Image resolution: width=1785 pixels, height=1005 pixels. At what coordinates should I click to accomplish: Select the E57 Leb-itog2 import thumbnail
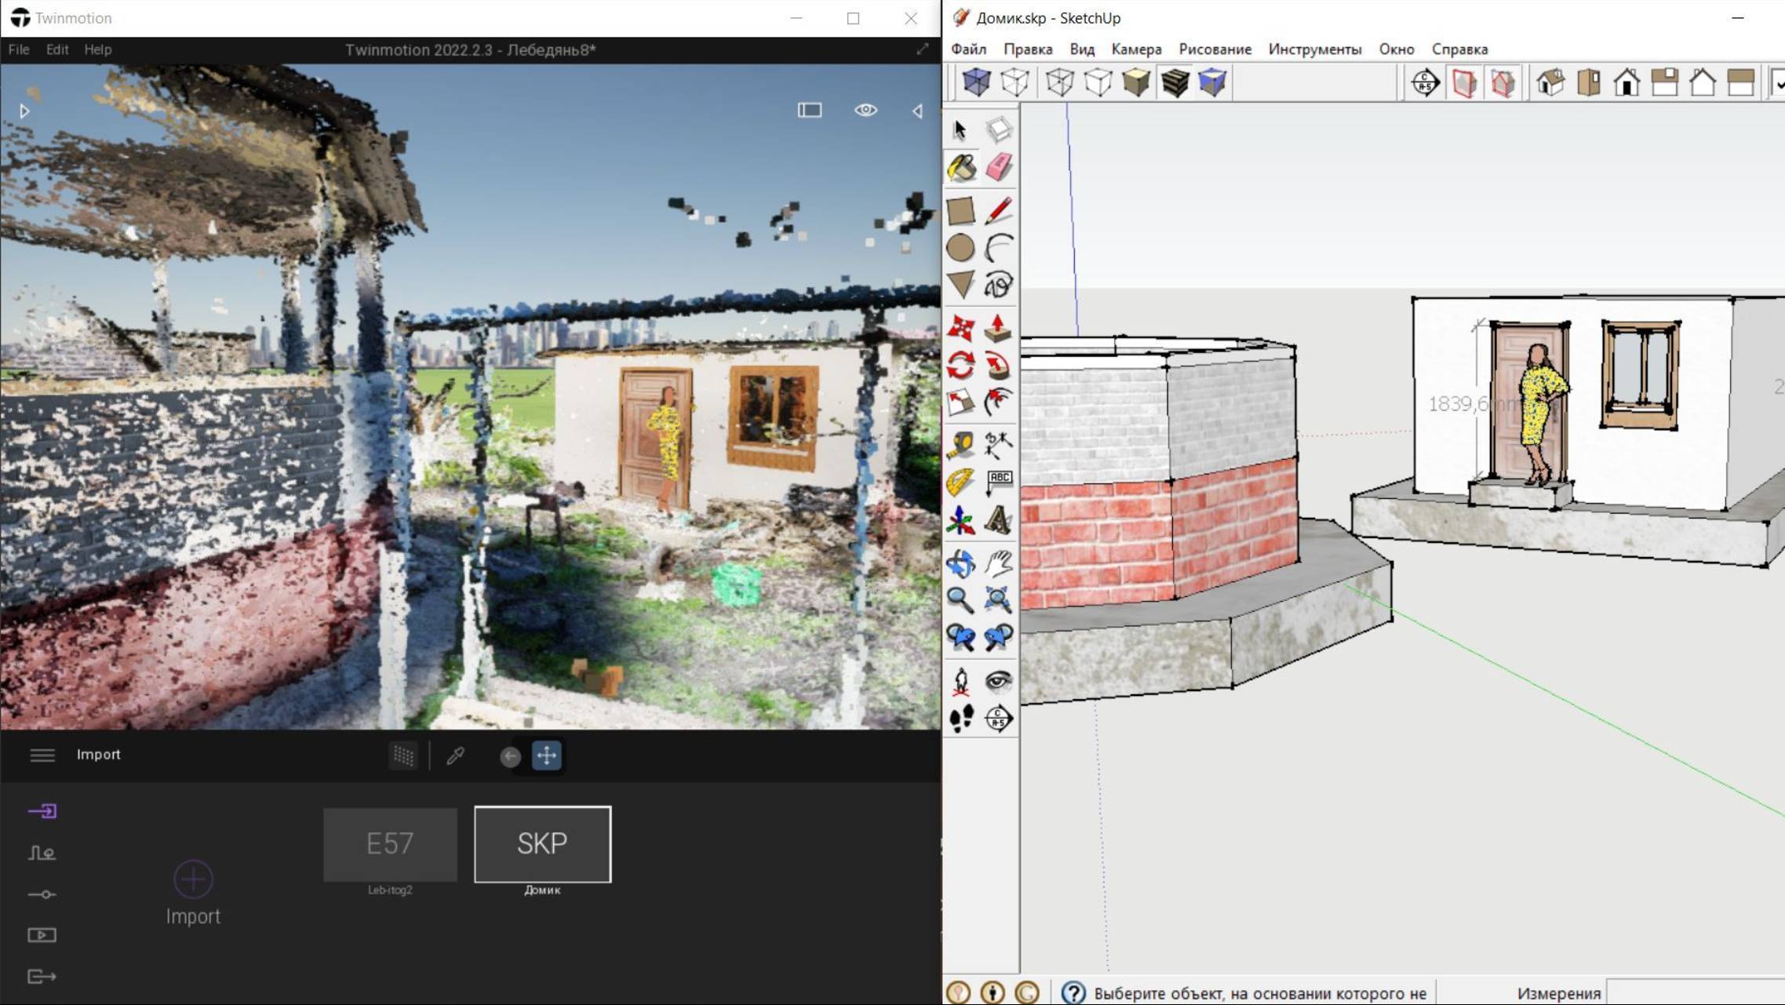click(x=390, y=844)
